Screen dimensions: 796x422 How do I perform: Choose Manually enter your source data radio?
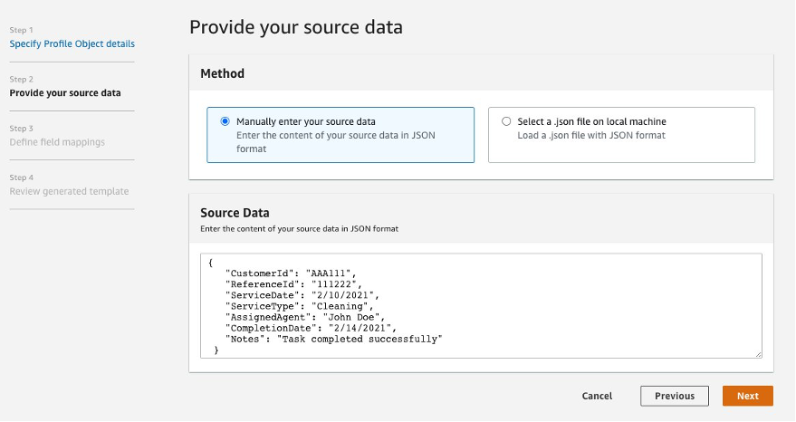pyautogui.click(x=225, y=121)
